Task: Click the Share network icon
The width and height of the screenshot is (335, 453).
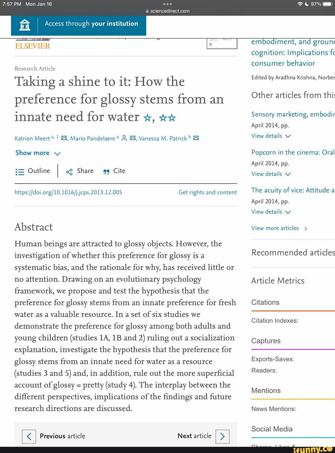Action: pos(69,172)
